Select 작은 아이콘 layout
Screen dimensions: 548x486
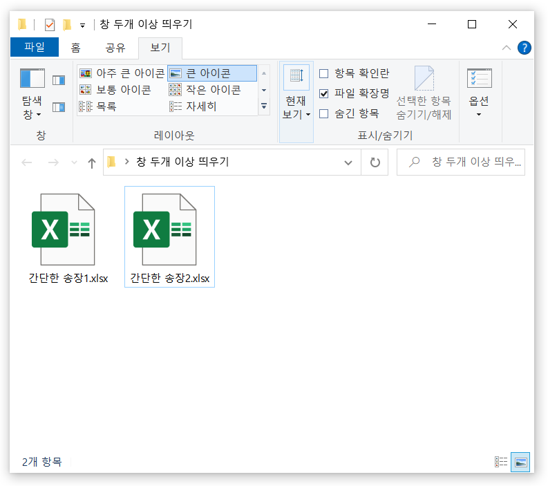click(205, 90)
